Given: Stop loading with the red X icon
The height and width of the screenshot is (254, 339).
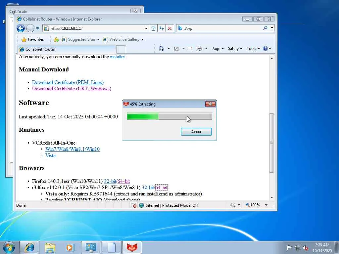Looking at the screenshot, I should coord(170,28).
